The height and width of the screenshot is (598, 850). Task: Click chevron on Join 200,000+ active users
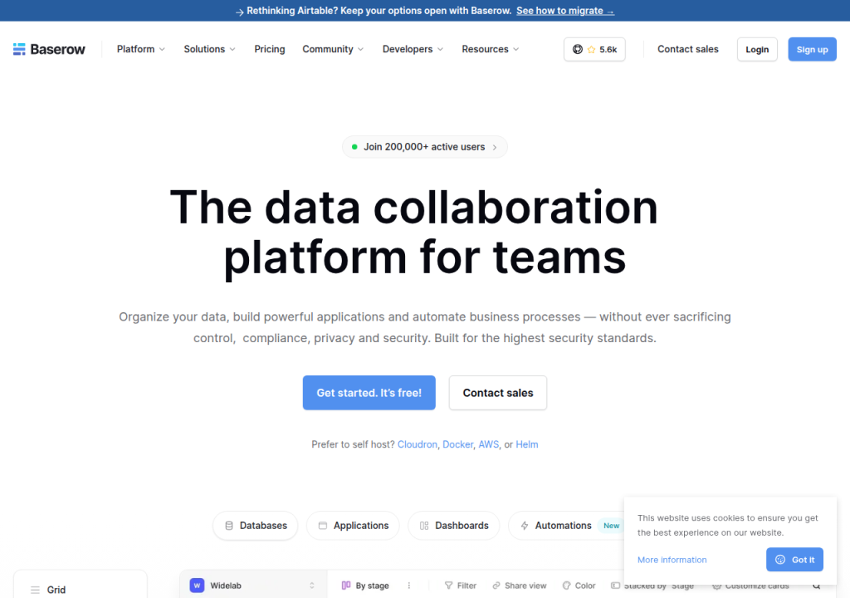coord(495,147)
